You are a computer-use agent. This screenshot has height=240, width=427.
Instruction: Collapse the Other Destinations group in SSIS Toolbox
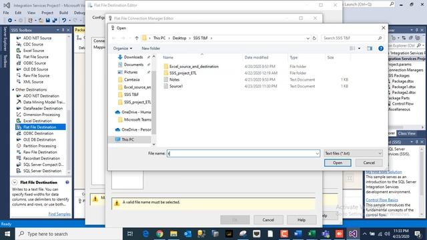pyautogui.click(x=13, y=89)
